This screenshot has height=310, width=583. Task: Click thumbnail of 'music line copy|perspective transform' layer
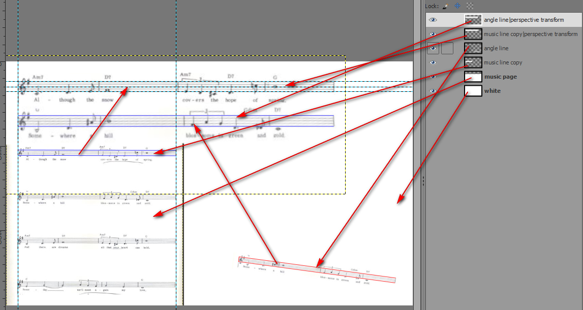(473, 34)
